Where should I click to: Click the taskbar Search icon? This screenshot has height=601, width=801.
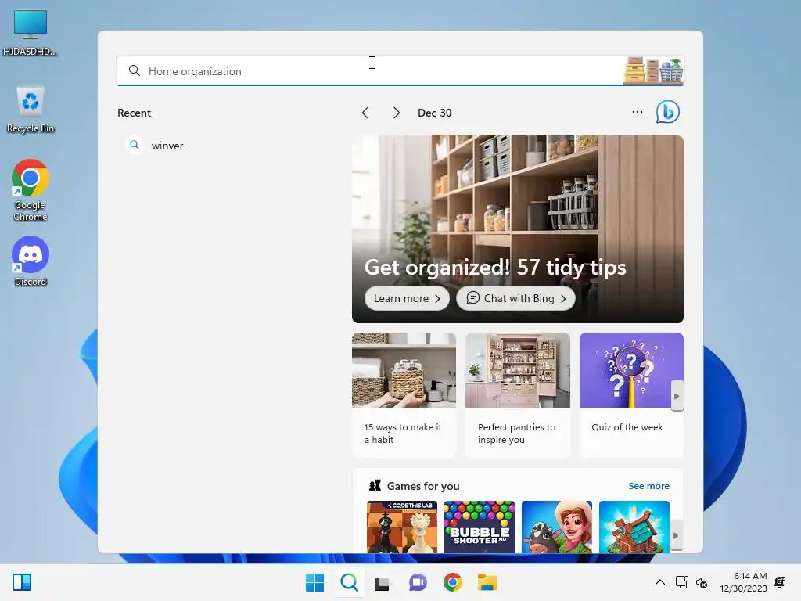click(x=350, y=582)
